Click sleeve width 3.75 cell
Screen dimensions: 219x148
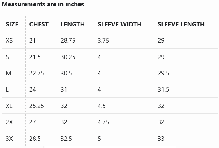103,40
